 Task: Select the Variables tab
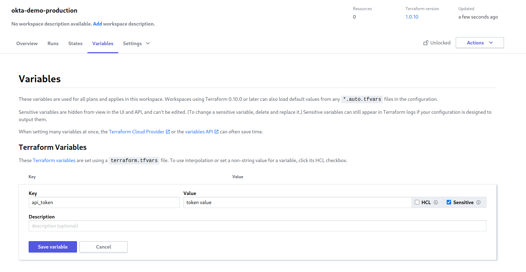click(103, 43)
